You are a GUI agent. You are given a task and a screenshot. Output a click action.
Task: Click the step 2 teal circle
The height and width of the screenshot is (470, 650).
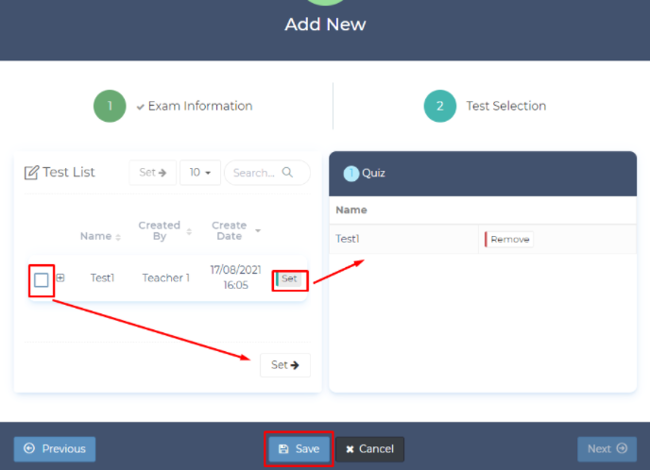coord(439,106)
